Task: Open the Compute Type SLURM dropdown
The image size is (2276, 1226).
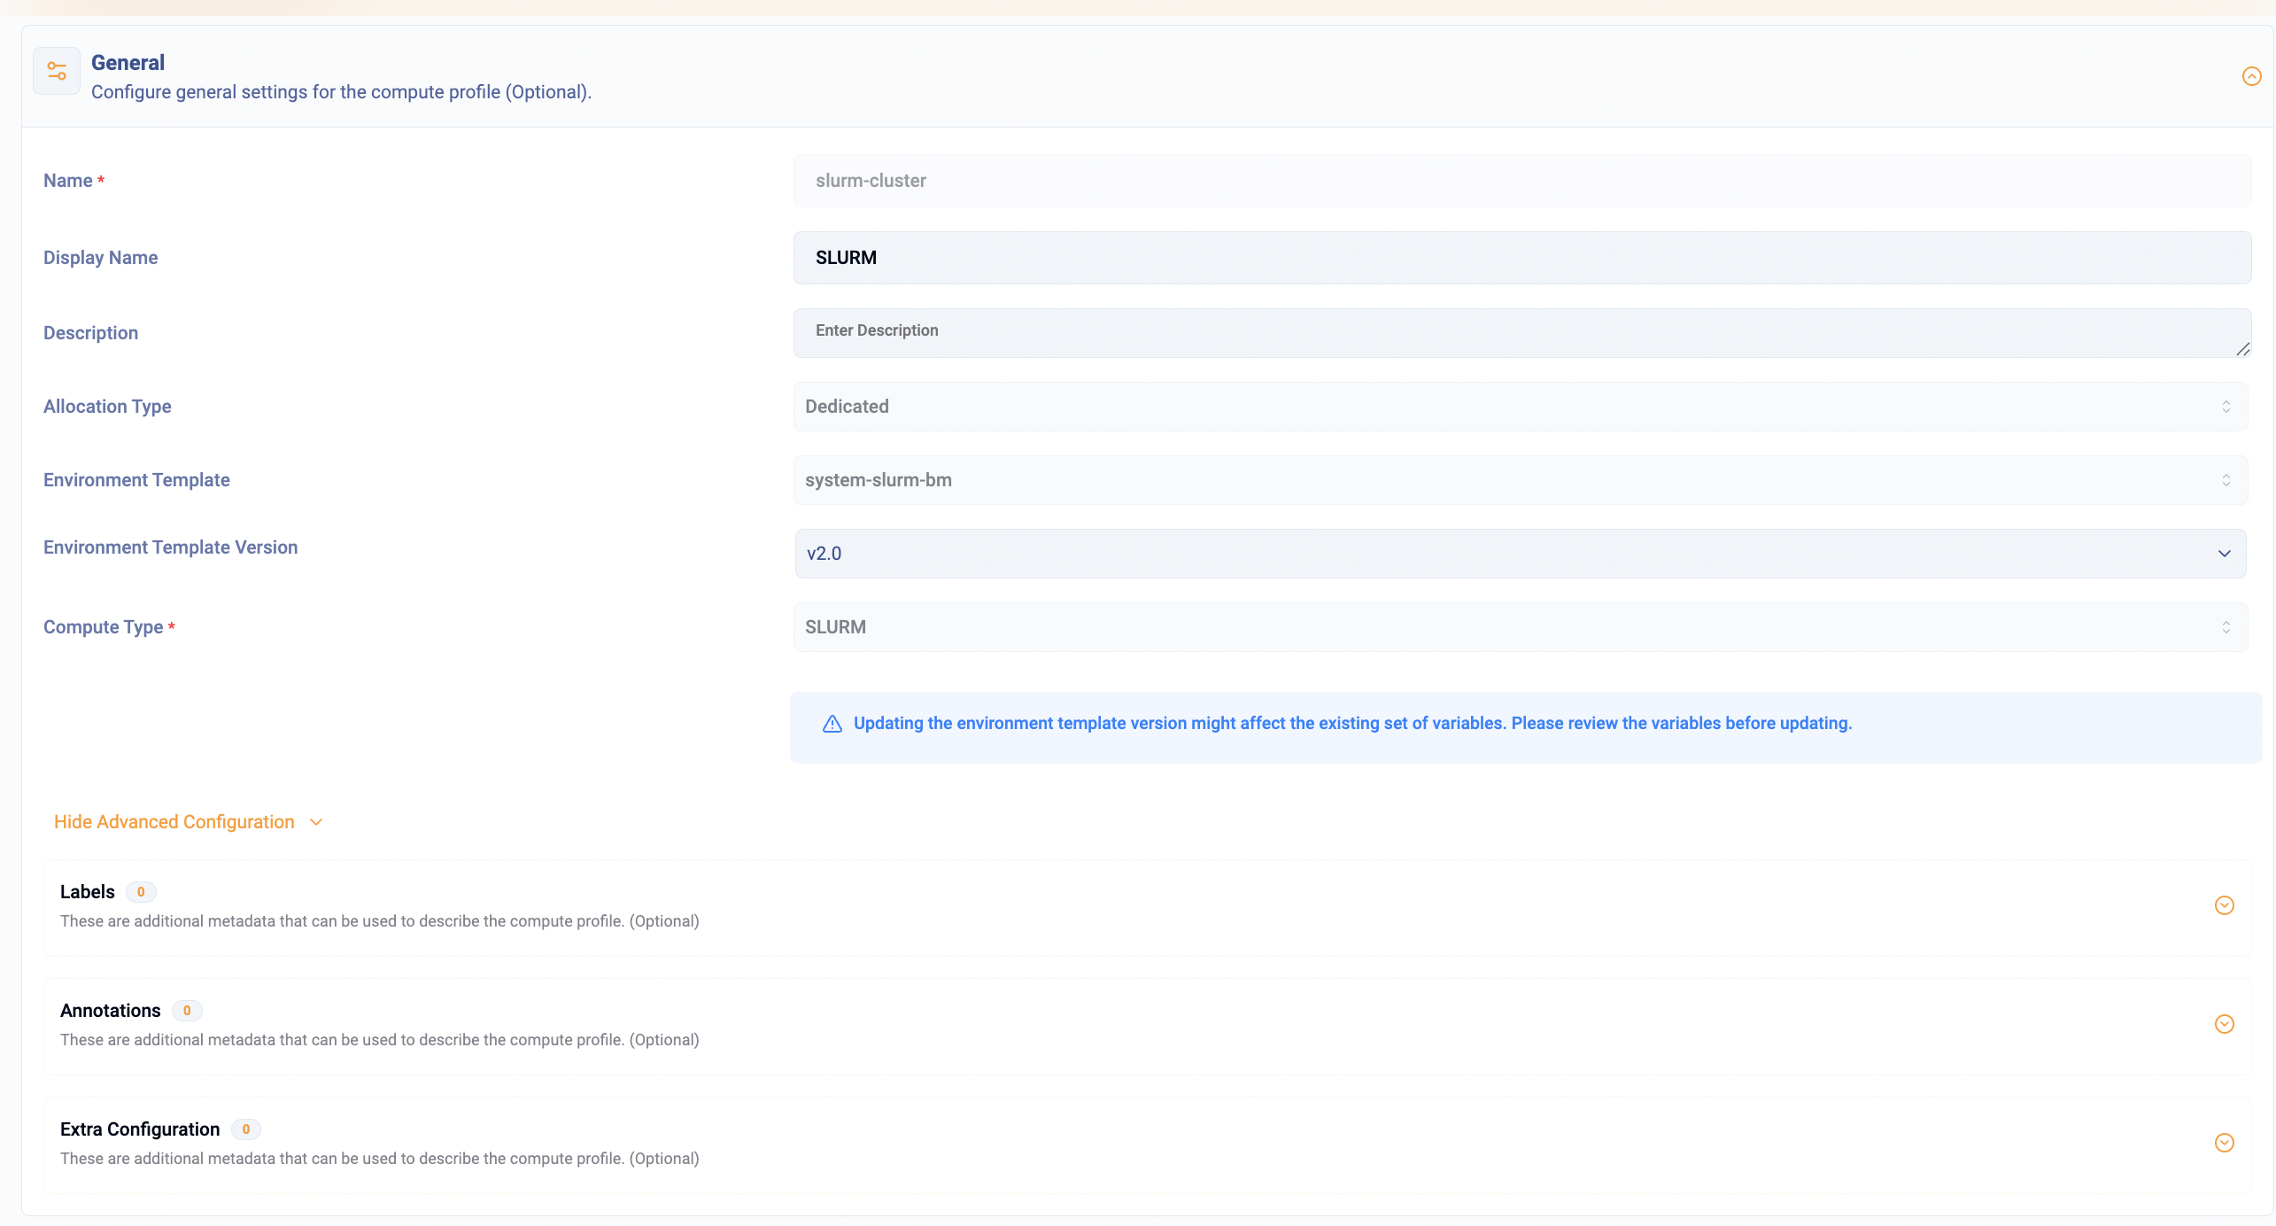Action: coord(1520,627)
